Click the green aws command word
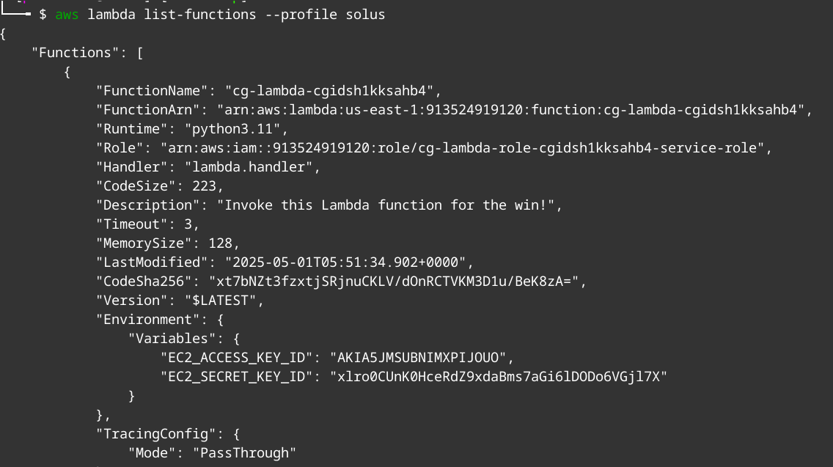The image size is (833, 467). [67, 15]
